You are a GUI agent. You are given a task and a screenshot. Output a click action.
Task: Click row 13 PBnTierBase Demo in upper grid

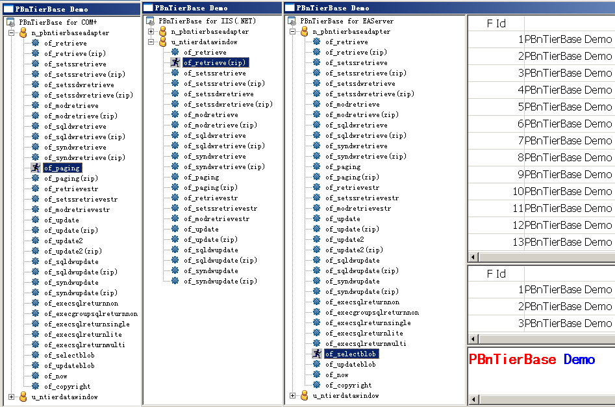[x=568, y=242]
